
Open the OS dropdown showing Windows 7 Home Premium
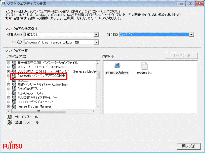click(x=97, y=42)
